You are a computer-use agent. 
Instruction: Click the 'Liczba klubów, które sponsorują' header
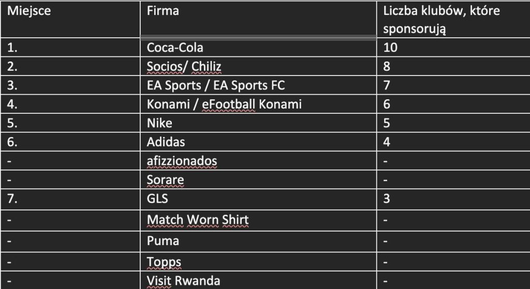441,19
